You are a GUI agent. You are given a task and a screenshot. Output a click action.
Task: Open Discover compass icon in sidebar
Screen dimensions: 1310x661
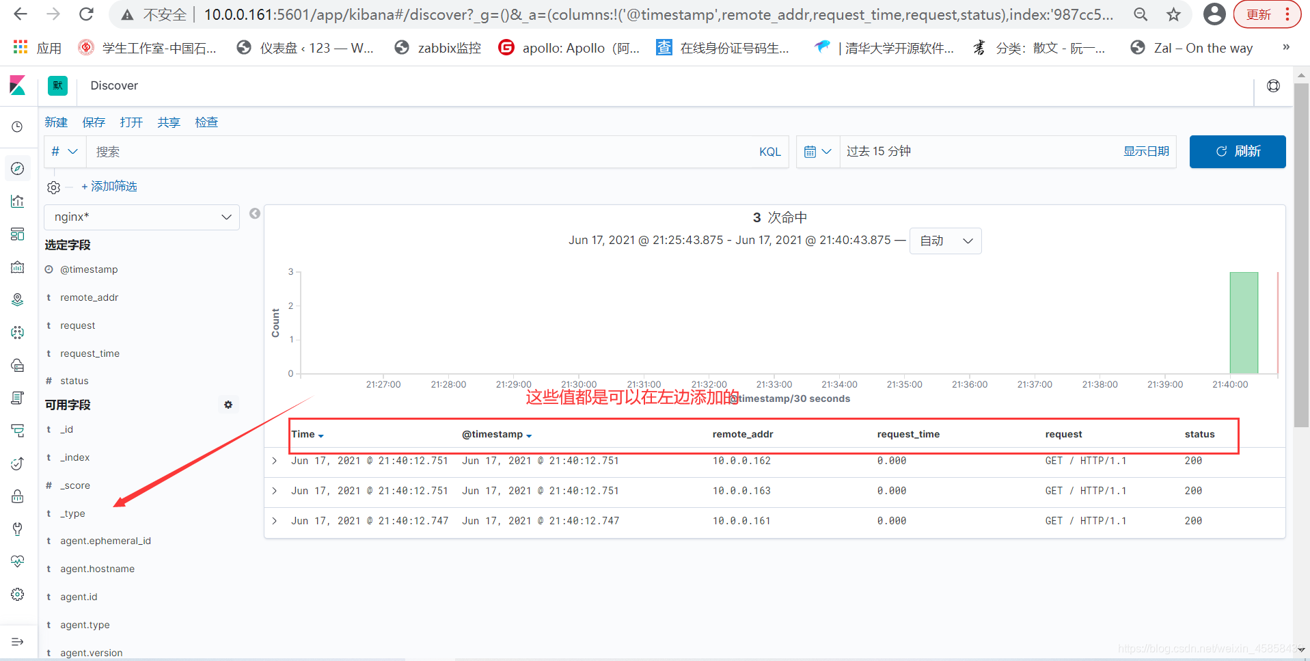[x=18, y=168]
